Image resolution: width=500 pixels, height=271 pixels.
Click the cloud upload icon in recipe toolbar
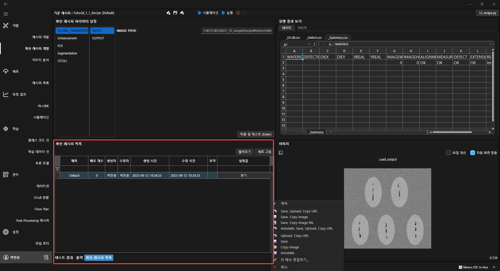click(182, 13)
